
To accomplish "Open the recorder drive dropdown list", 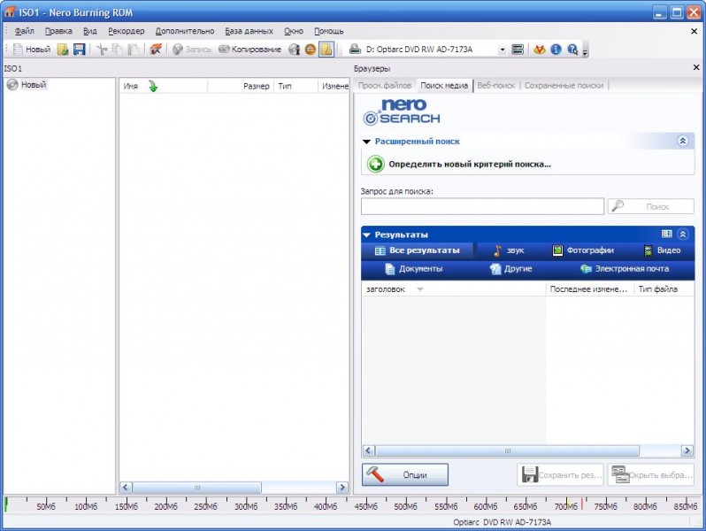I will pos(502,50).
